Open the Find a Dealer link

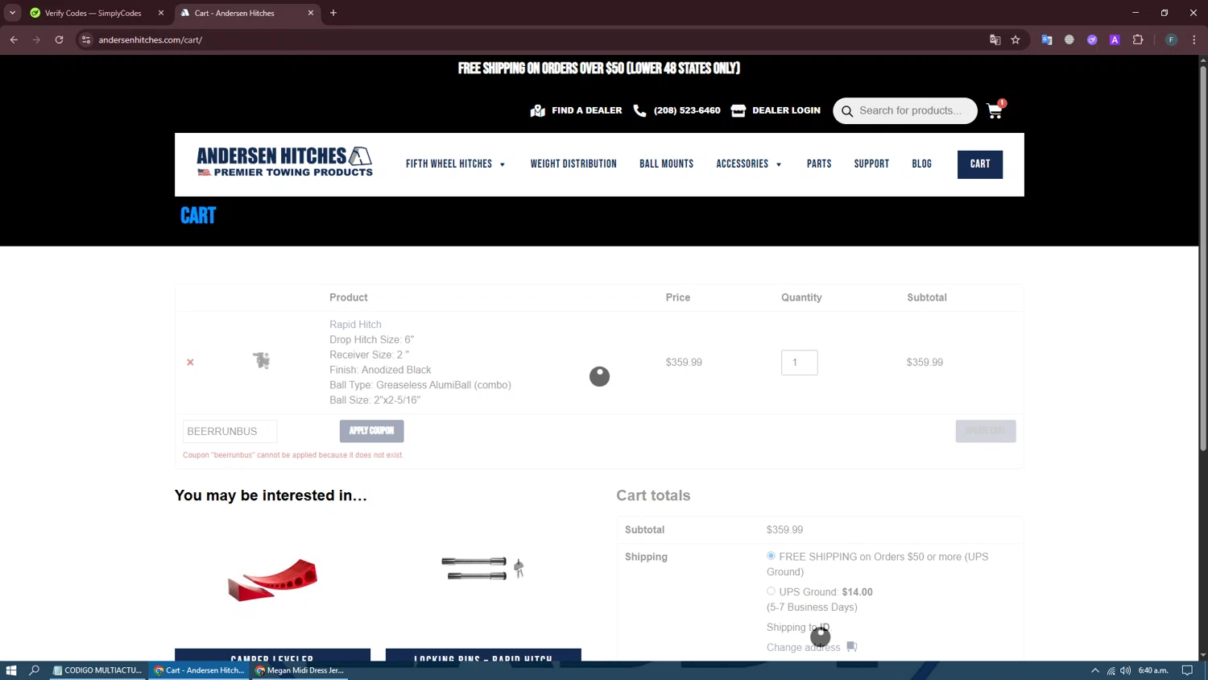click(x=586, y=110)
